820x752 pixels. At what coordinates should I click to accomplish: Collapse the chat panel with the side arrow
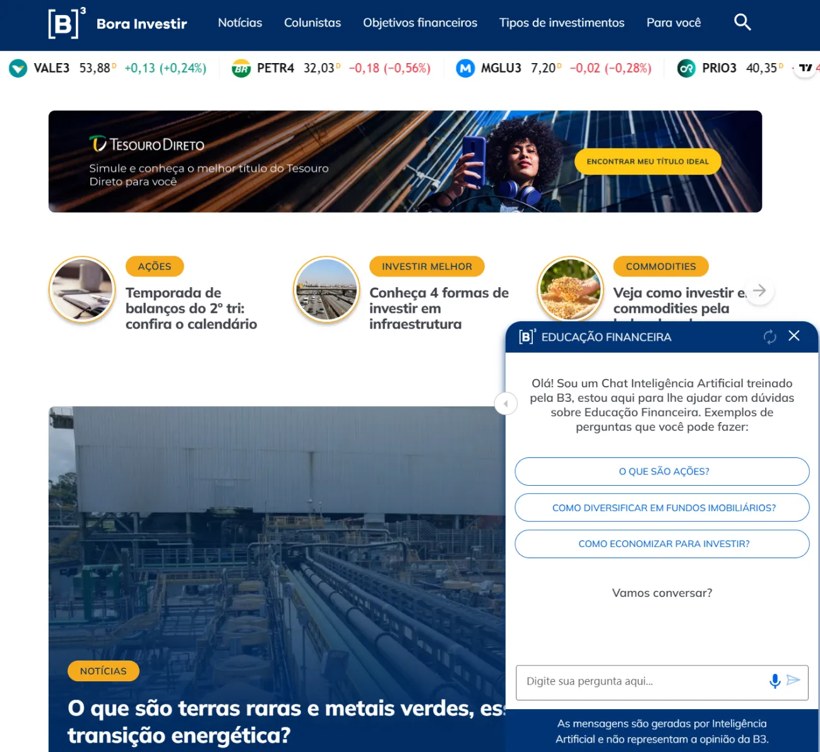pos(506,404)
